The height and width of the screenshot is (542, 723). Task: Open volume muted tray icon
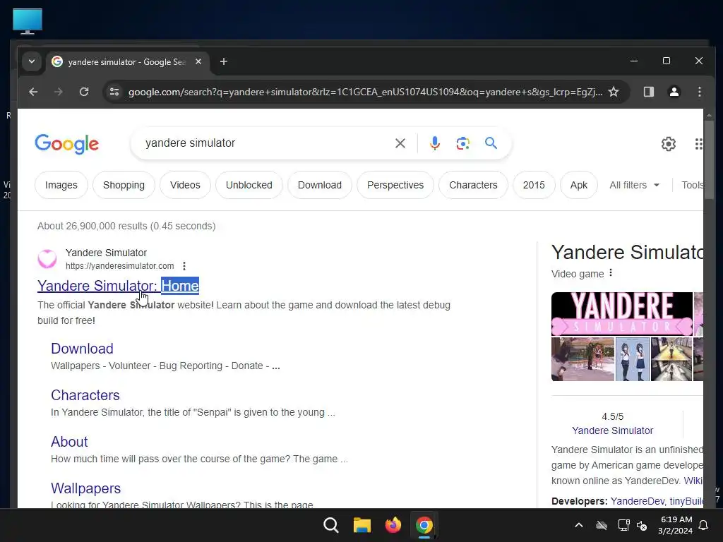tap(641, 525)
